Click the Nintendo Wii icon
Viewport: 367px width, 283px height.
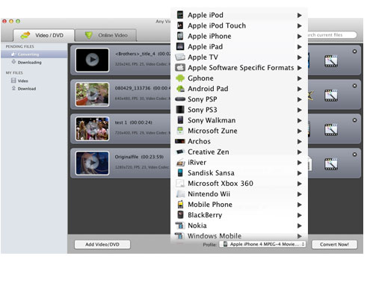click(180, 193)
